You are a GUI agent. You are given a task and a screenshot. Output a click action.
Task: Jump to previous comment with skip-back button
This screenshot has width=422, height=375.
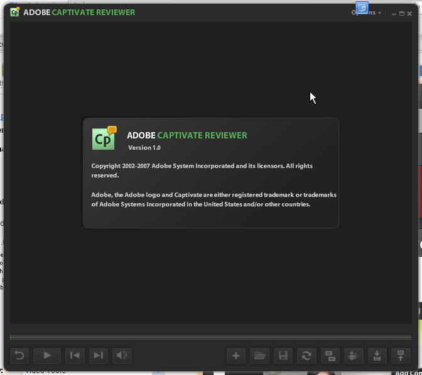click(x=75, y=355)
